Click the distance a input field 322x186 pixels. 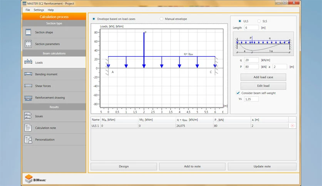click(280, 67)
